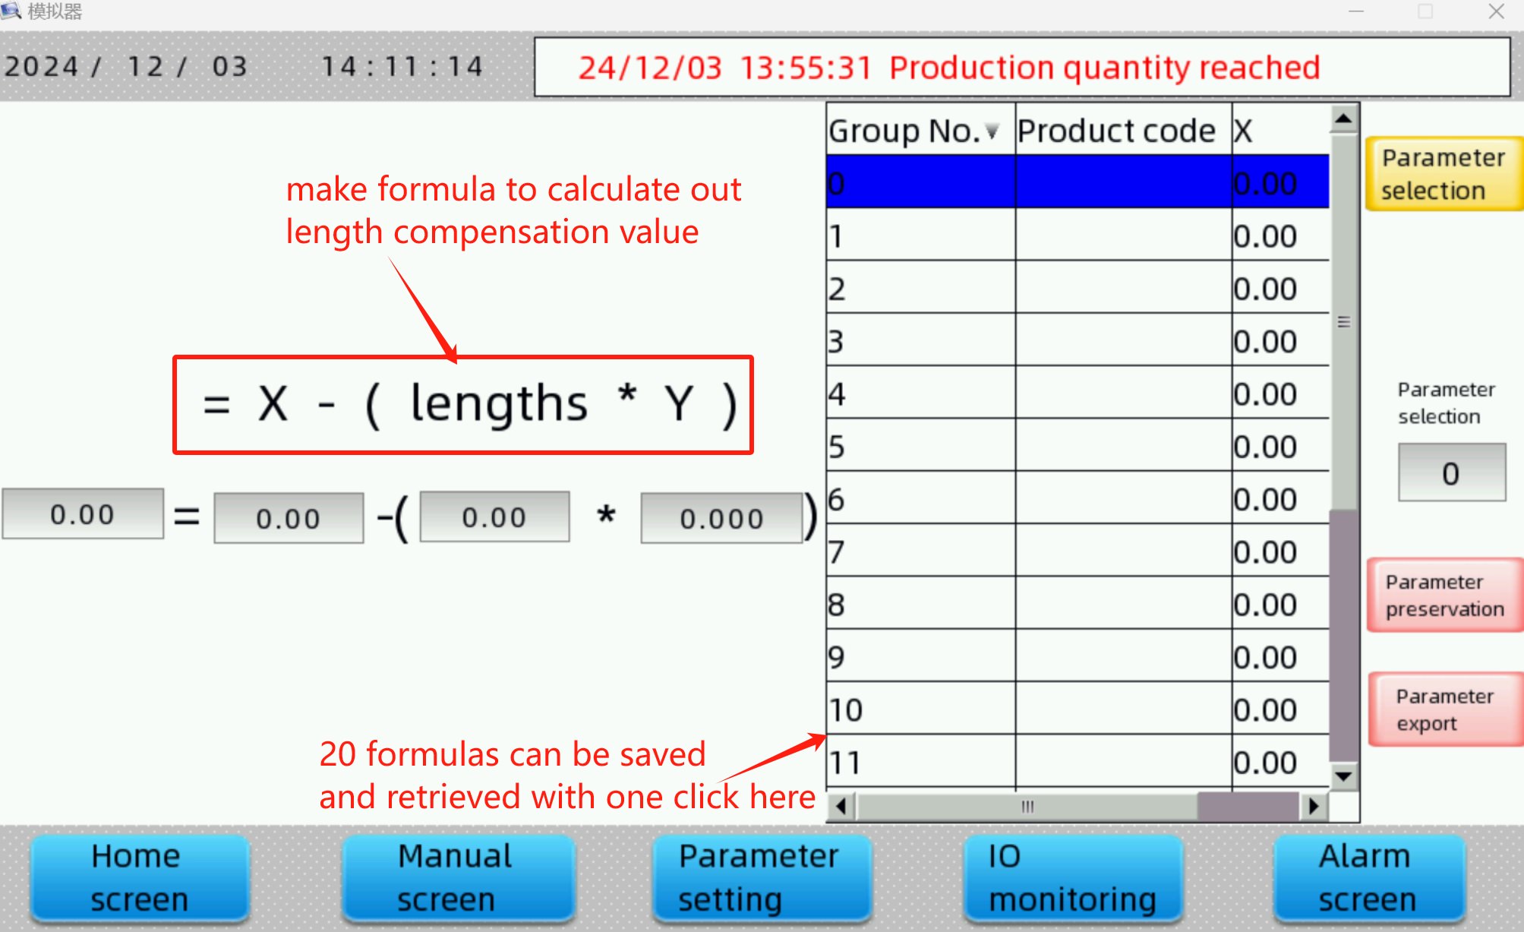Click the compensation result value field

(x=83, y=514)
